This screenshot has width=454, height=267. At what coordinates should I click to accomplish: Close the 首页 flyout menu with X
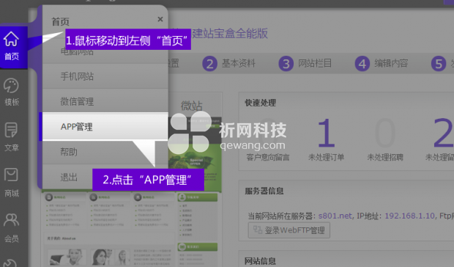160,19
